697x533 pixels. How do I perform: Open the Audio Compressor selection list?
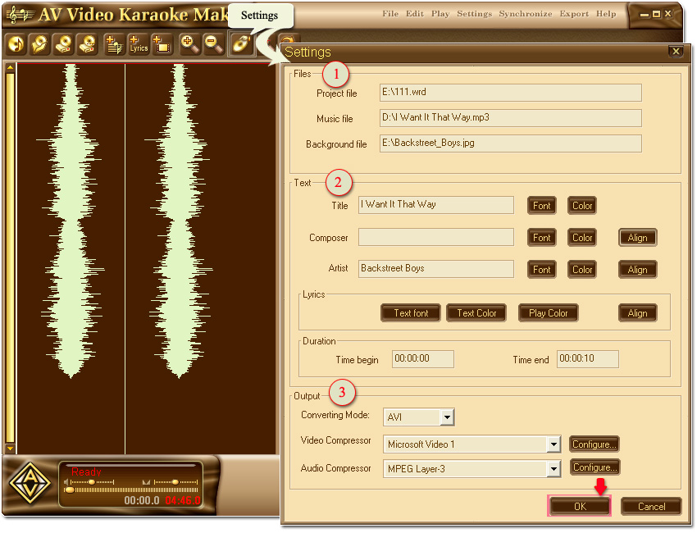pos(553,467)
